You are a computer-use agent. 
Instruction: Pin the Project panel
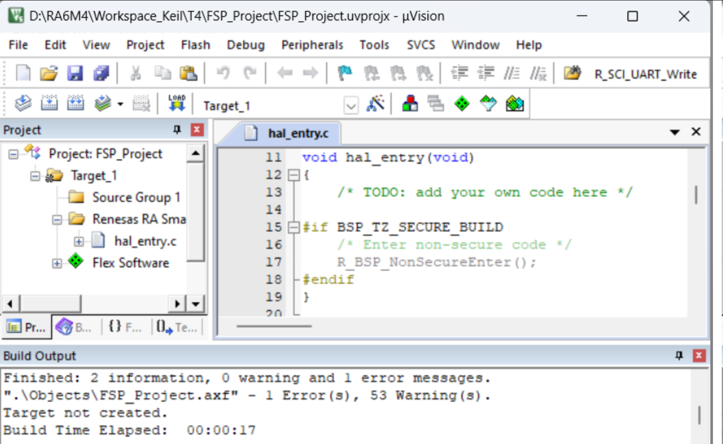pyautogui.click(x=177, y=130)
